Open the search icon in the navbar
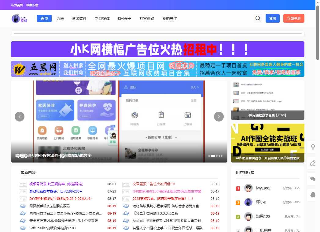This screenshot has height=232, width=320. tap(258, 18)
